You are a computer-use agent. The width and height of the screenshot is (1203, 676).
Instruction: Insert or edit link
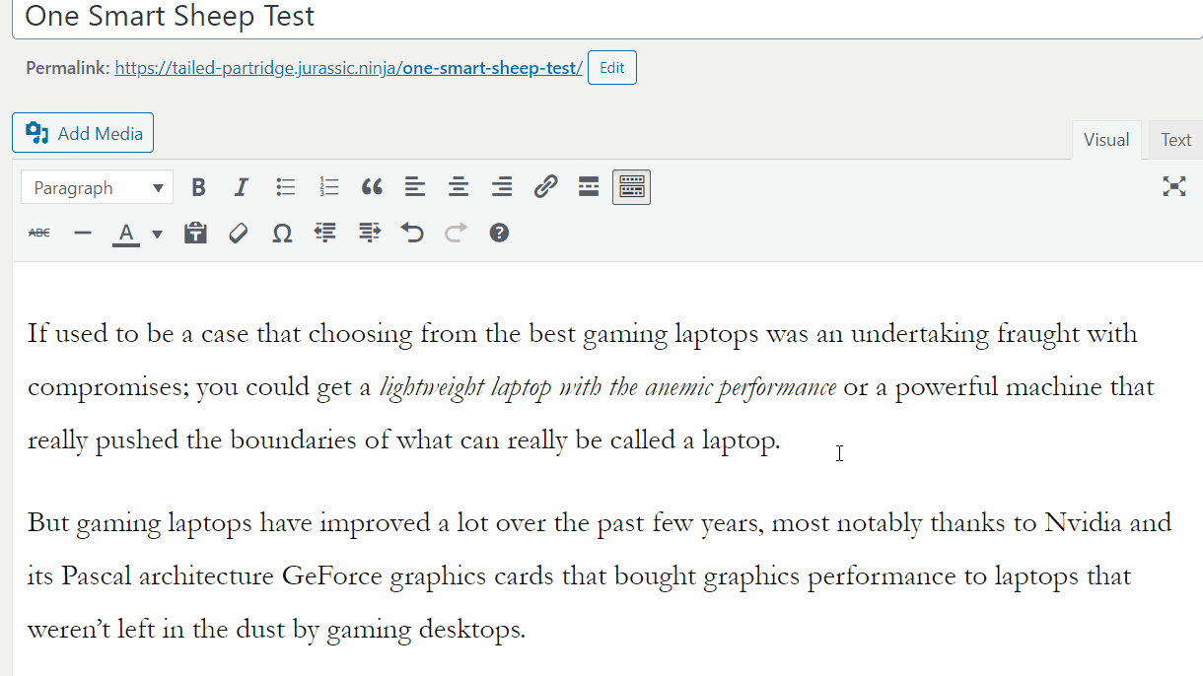click(x=545, y=187)
